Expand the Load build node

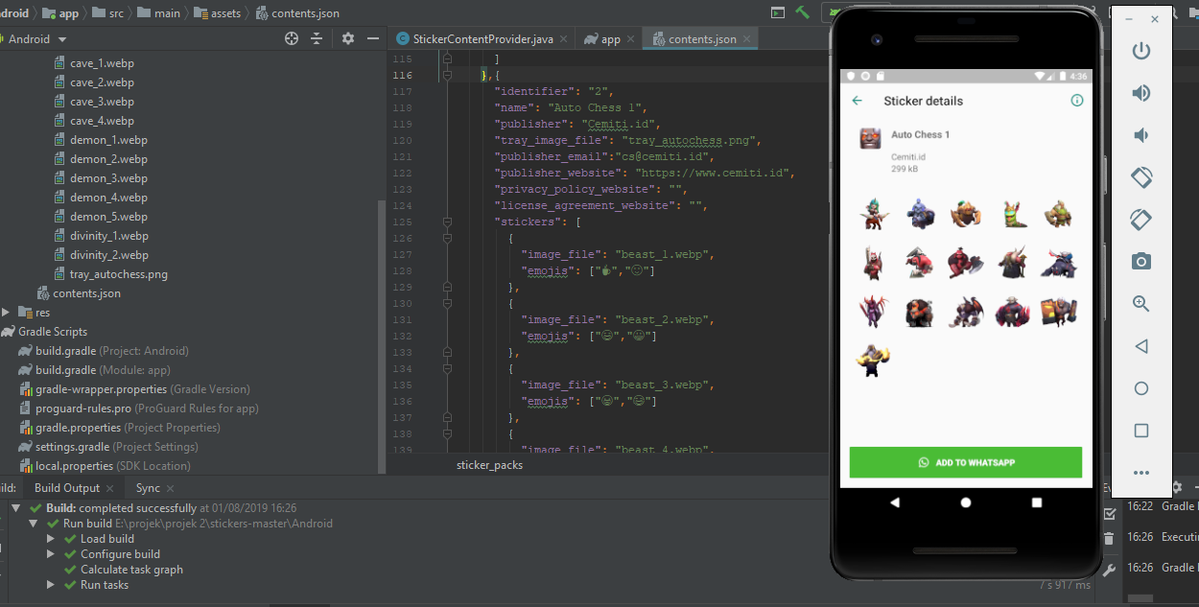(51, 539)
